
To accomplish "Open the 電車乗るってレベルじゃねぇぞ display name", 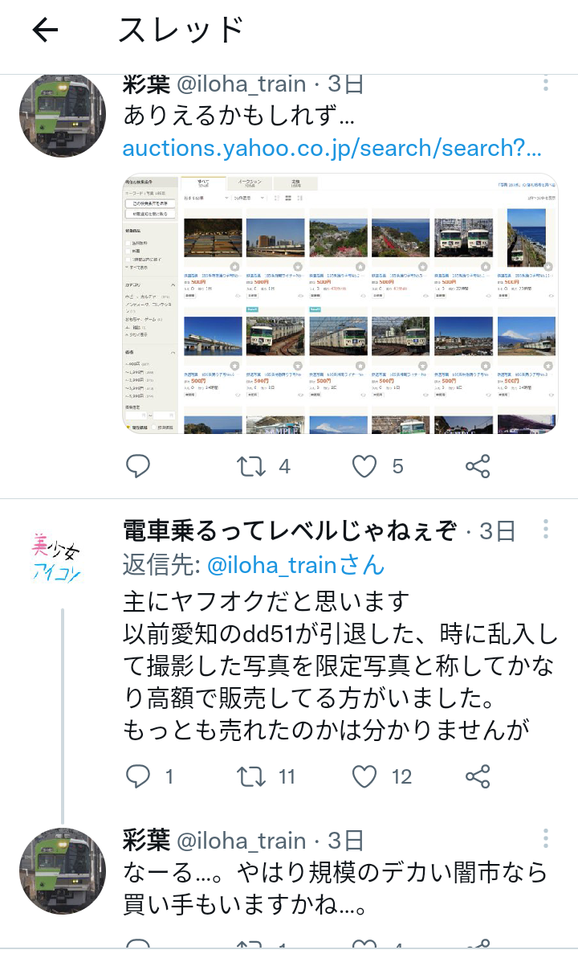I will [x=290, y=531].
